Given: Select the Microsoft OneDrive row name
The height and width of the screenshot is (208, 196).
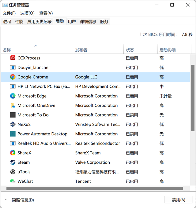Looking at the screenshot, I should pyautogui.click(x=36, y=106).
